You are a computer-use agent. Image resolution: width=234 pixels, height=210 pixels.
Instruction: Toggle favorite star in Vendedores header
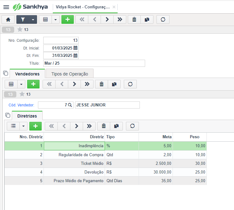[22, 94]
